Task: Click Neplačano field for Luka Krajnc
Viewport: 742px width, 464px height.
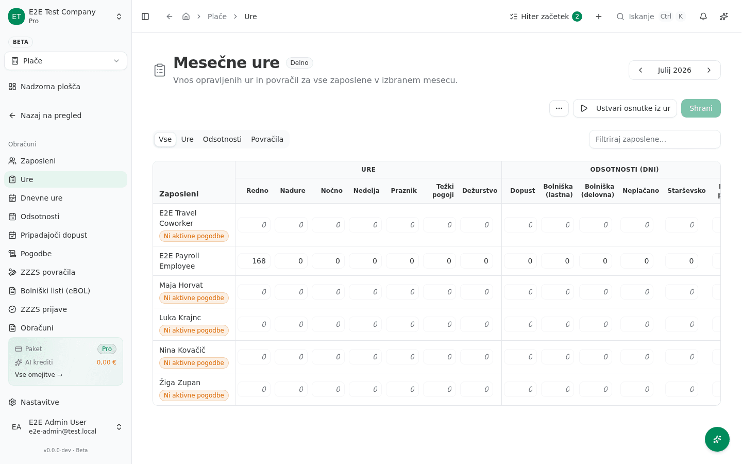Action: [637, 324]
